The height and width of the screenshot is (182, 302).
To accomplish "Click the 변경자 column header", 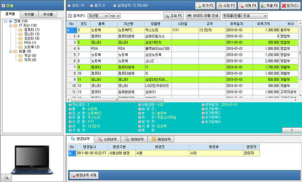I will tap(252, 147).
